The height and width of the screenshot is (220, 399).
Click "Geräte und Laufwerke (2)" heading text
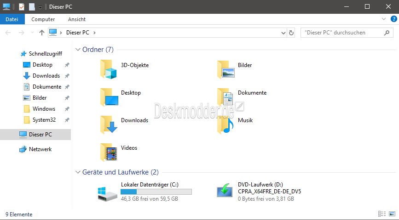tap(121, 172)
